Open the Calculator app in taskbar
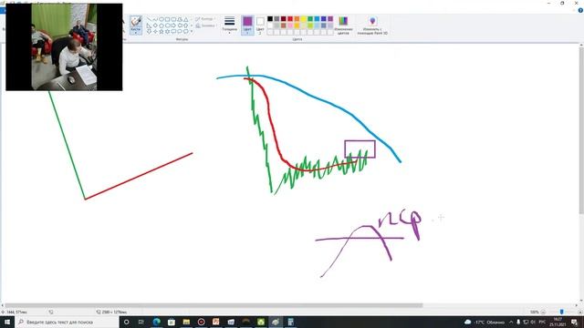Screen dimensions: 584x328 tap(290, 322)
